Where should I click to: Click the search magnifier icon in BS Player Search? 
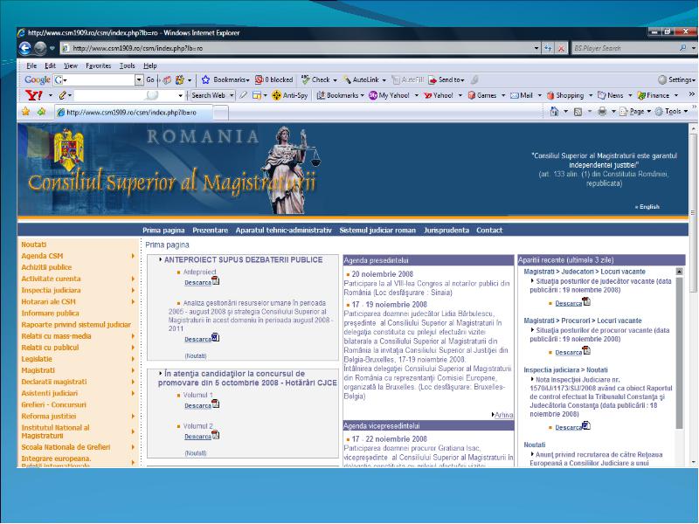tap(682, 48)
